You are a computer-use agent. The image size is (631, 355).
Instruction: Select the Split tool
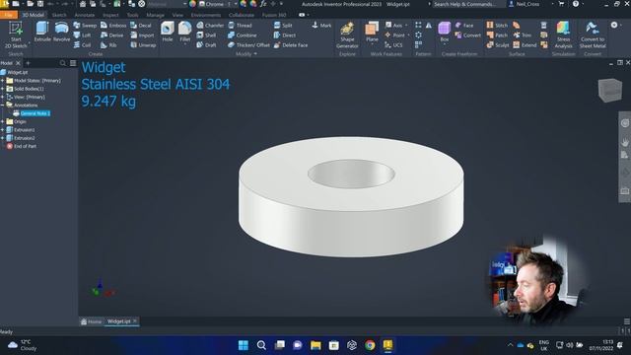tap(283, 26)
